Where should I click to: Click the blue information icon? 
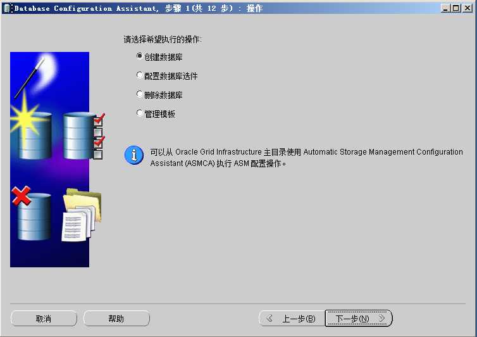click(x=134, y=155)
